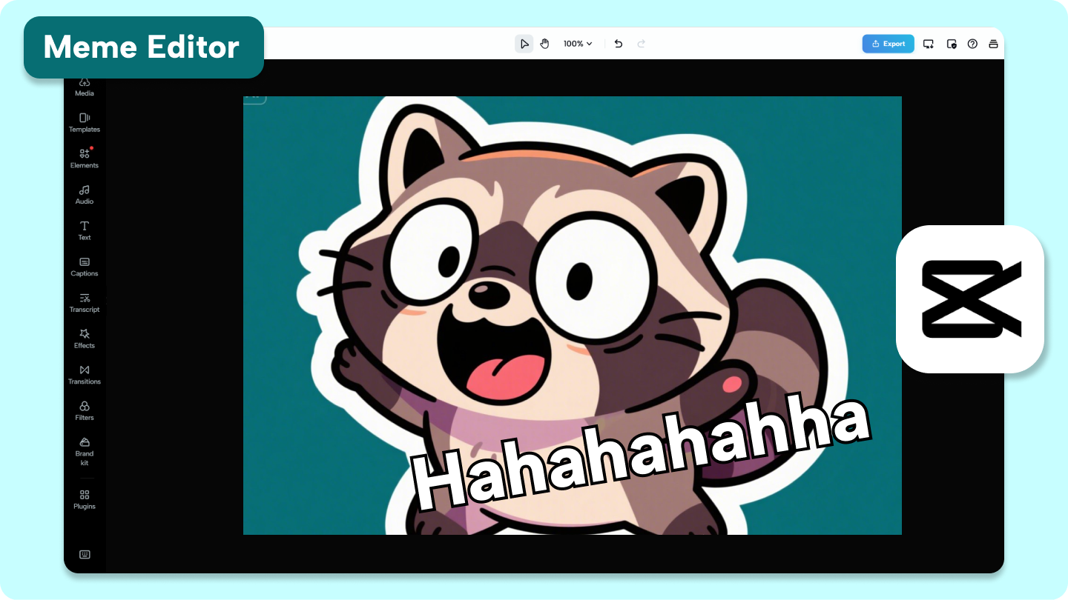Image resolution: width=1068 pixels, height=600 pixels.
Task: Undo the last action
Action: 619,44
